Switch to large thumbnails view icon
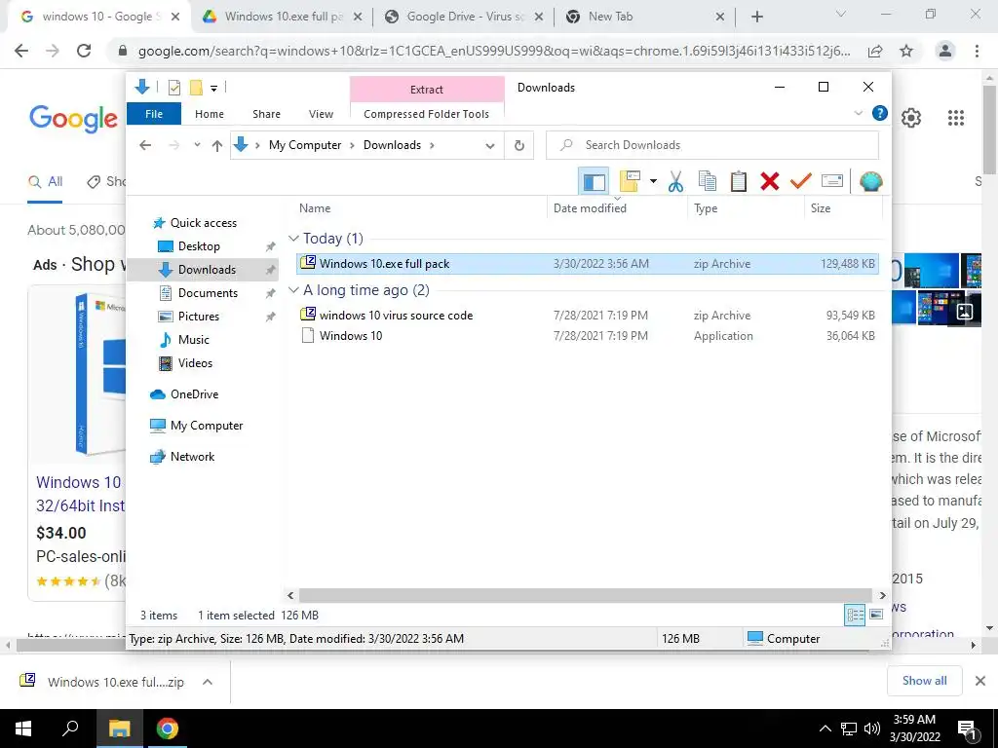The width and height of the screenshot is (998, 748). point(876,615)
